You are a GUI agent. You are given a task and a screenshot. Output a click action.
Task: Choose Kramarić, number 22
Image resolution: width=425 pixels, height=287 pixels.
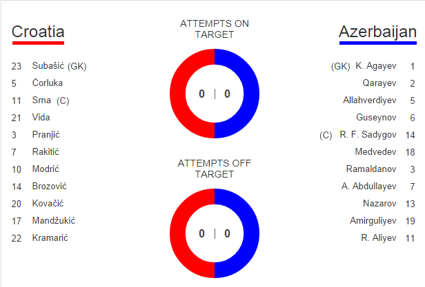tap(50, 238)
